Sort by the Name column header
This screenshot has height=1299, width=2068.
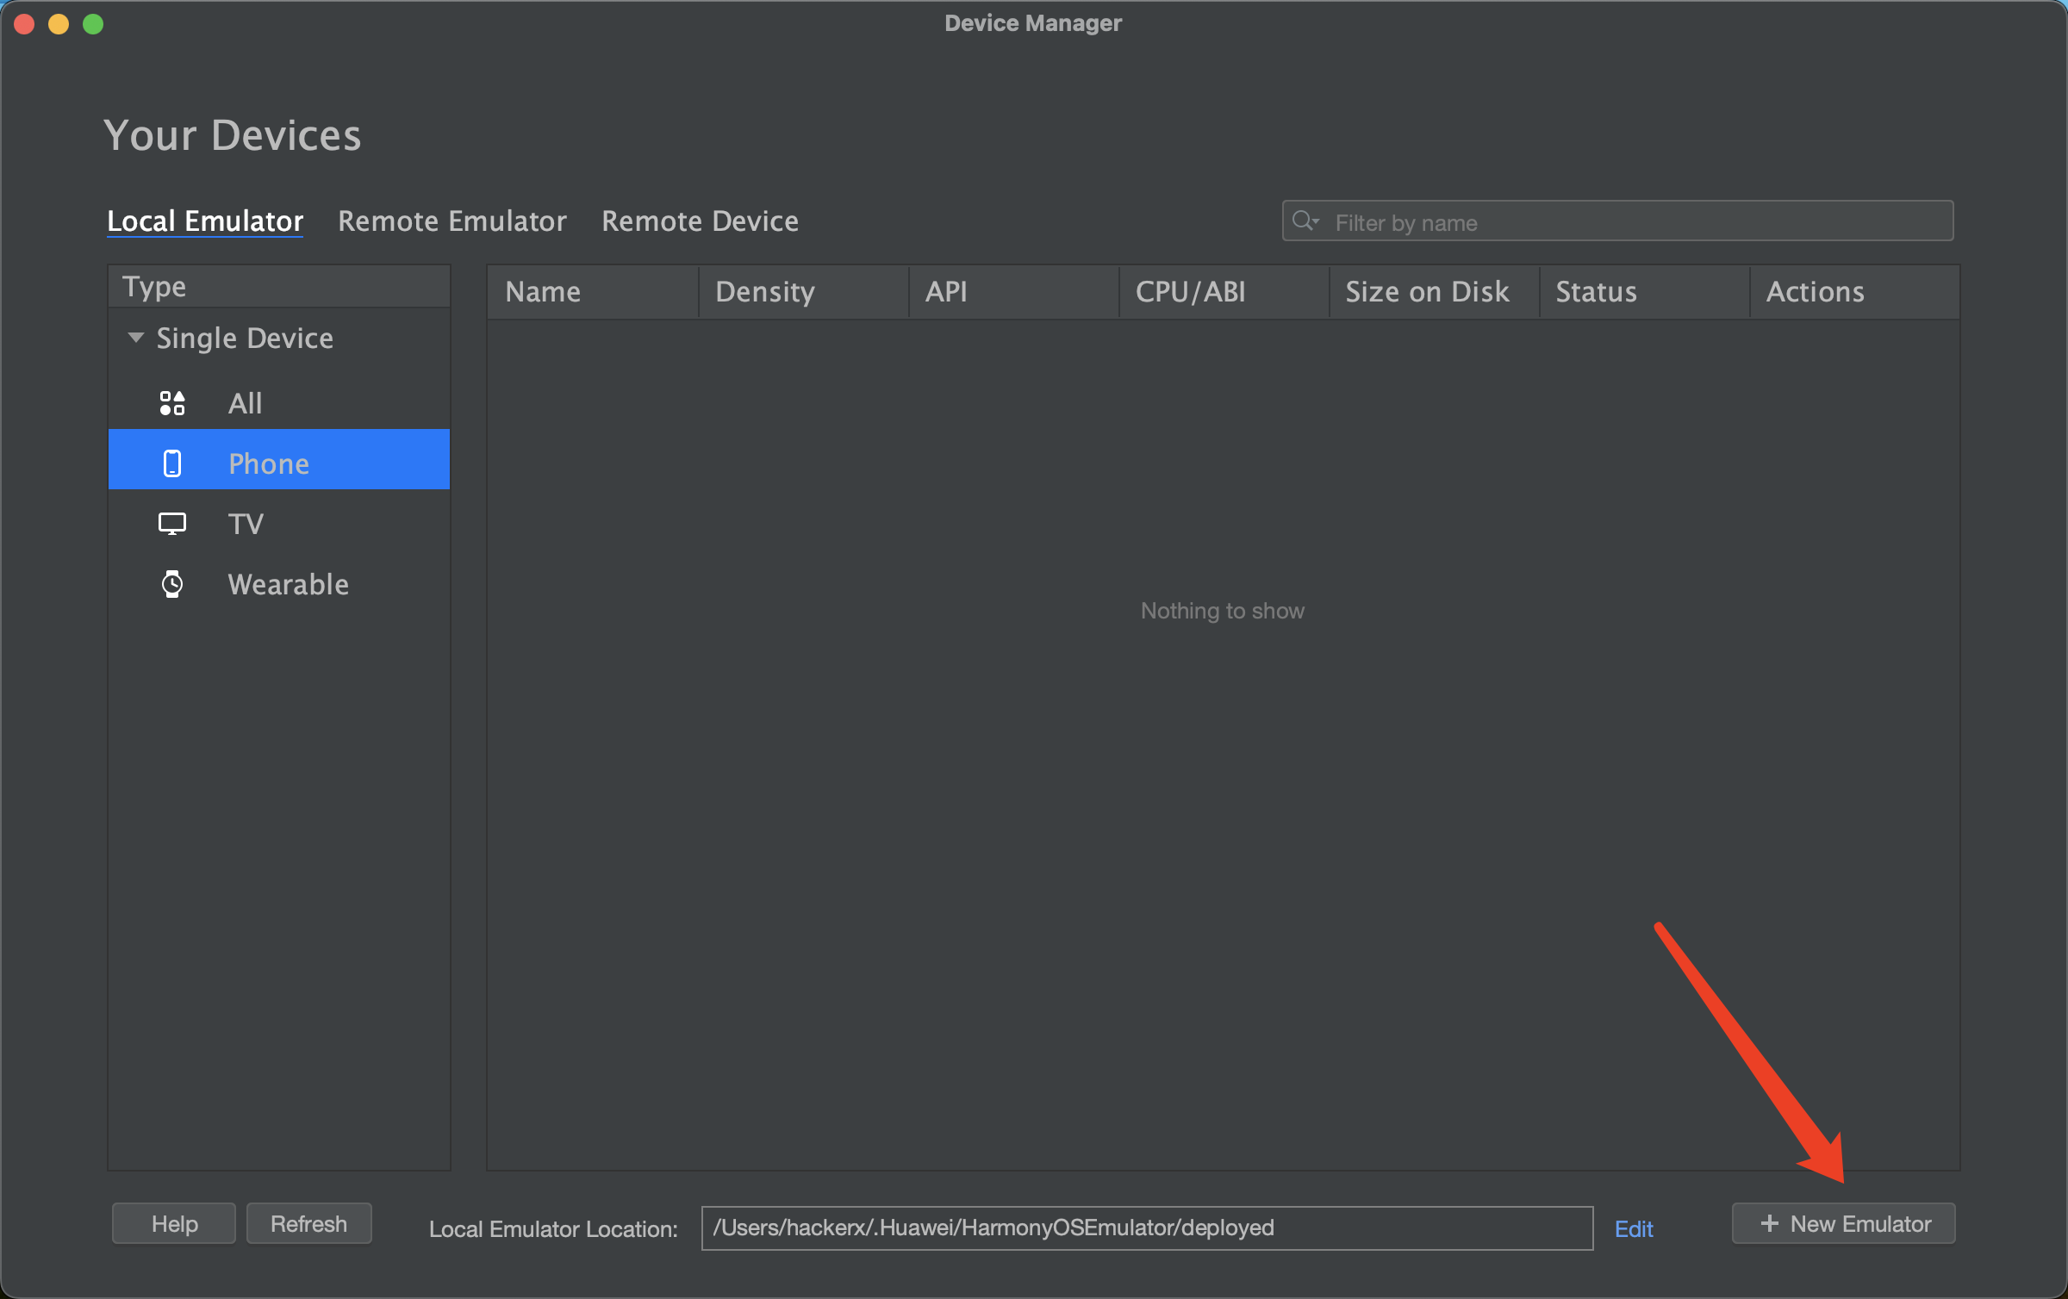point(543,292)
